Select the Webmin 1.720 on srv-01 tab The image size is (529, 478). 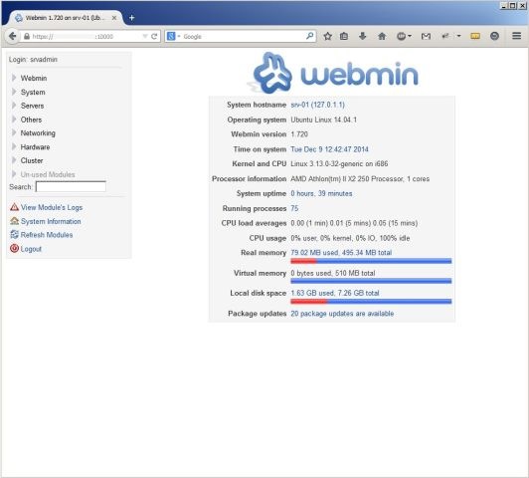pos(65,18)
